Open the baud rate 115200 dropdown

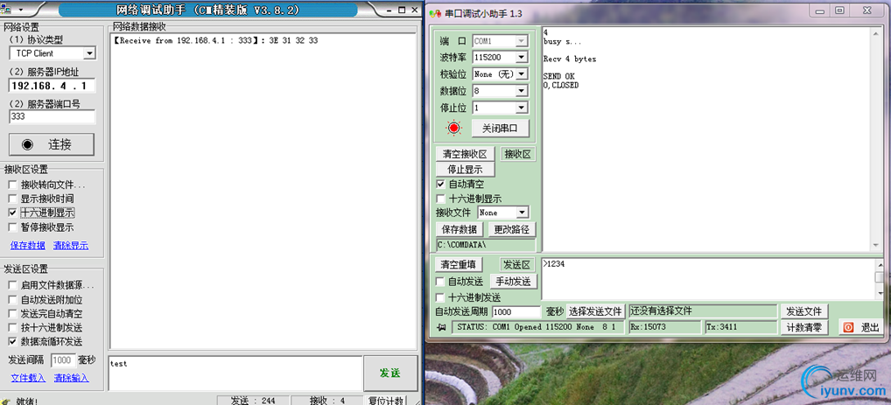tap(521, 58)
